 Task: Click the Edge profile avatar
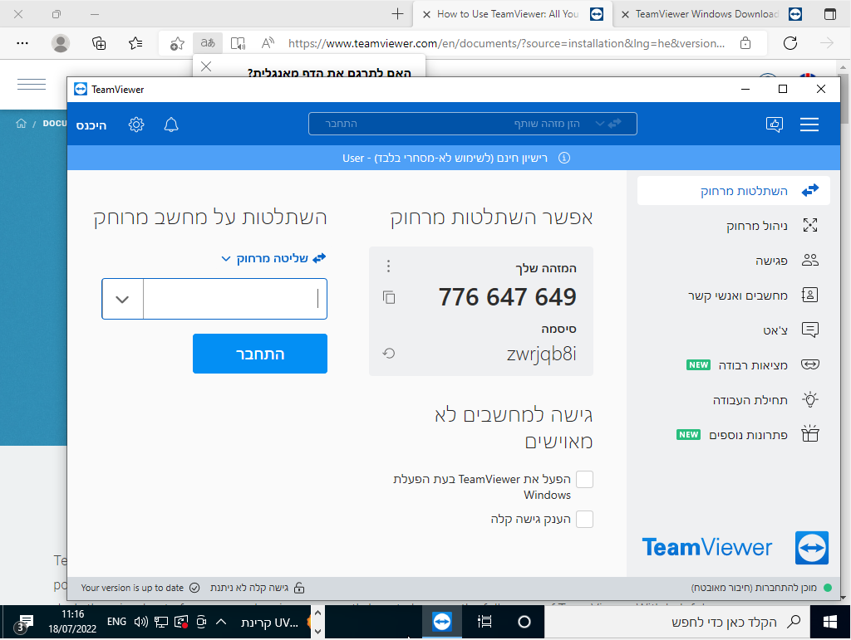[60, 43]
